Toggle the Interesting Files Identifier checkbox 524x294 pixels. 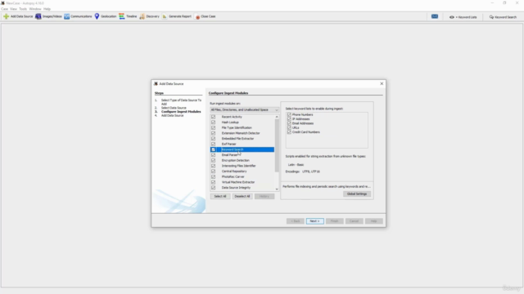coord(213,166)
